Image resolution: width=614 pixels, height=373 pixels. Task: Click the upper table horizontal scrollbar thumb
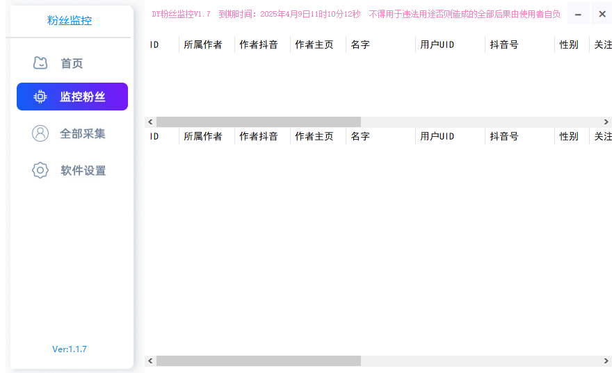(258, 122)
